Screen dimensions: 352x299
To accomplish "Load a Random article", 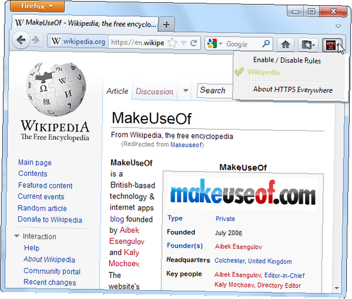I will (x=42, y=208).
